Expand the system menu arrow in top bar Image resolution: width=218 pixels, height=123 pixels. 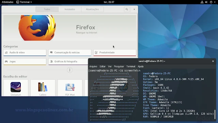point(215,2)
